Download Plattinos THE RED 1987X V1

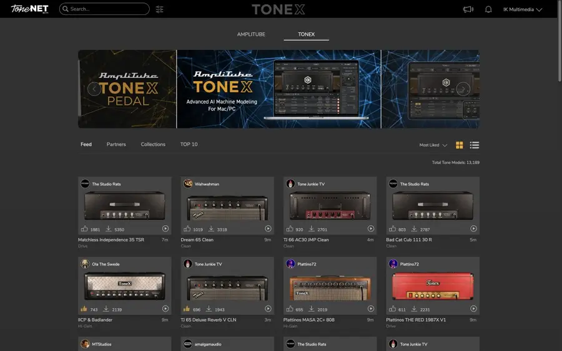tap(414, 309)
